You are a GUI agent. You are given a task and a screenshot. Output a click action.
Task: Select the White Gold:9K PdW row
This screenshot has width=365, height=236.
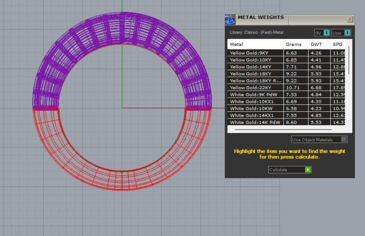coord(286,95)
